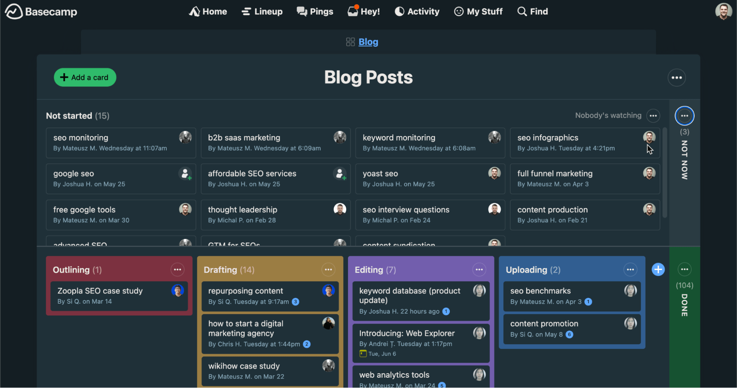737x388 pixels.
Task: Open the Blog project link
Action: pyautogui.click(x=368, y=42)
